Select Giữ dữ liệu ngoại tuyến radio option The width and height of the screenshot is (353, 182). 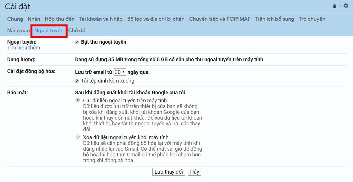tap(78, 100)
